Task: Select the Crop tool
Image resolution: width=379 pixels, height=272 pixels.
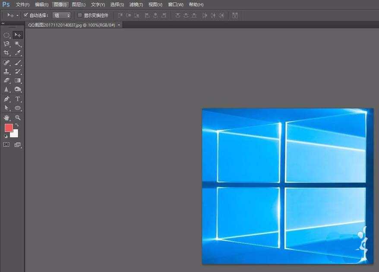Action: pos(6,53)
